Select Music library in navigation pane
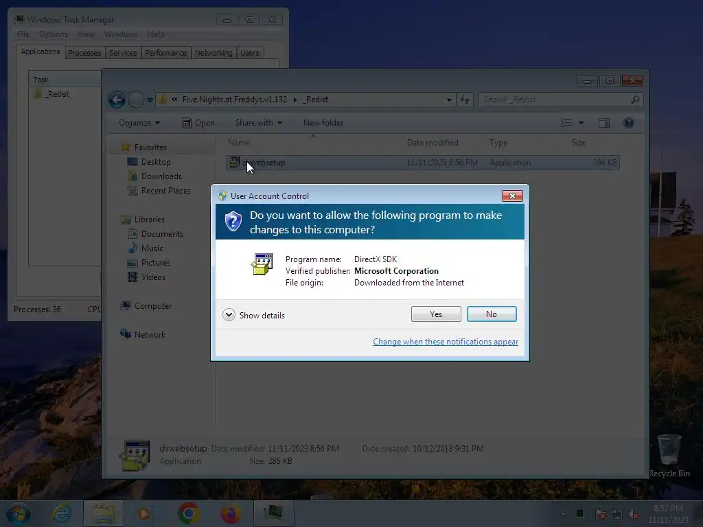 pyautogui.click(x=152, y=248)
